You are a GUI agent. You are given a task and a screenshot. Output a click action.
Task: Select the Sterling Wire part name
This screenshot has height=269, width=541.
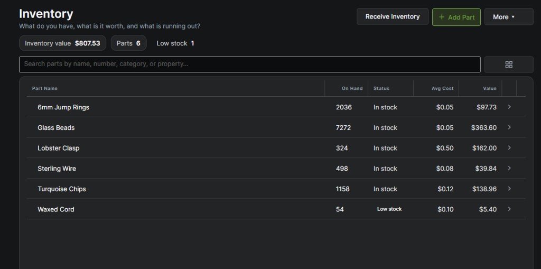57,169
